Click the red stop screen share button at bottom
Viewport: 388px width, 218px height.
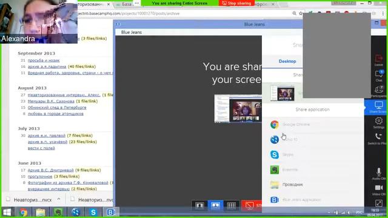click(252, 205)
